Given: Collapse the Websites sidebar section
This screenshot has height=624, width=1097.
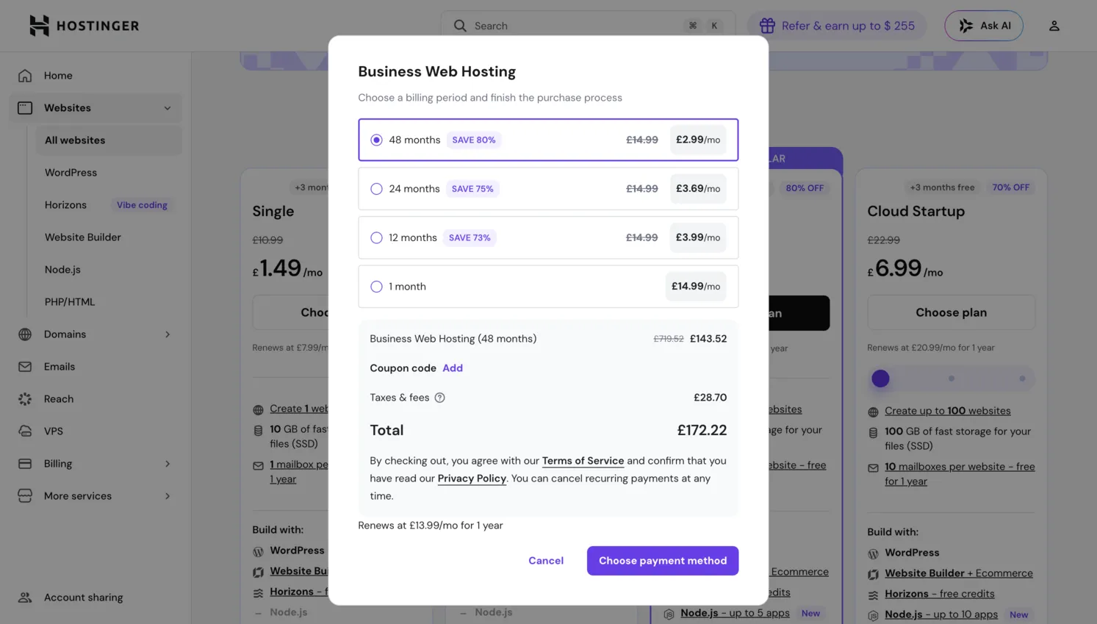Looking at the screenshot, I should [x=167, y=107].
